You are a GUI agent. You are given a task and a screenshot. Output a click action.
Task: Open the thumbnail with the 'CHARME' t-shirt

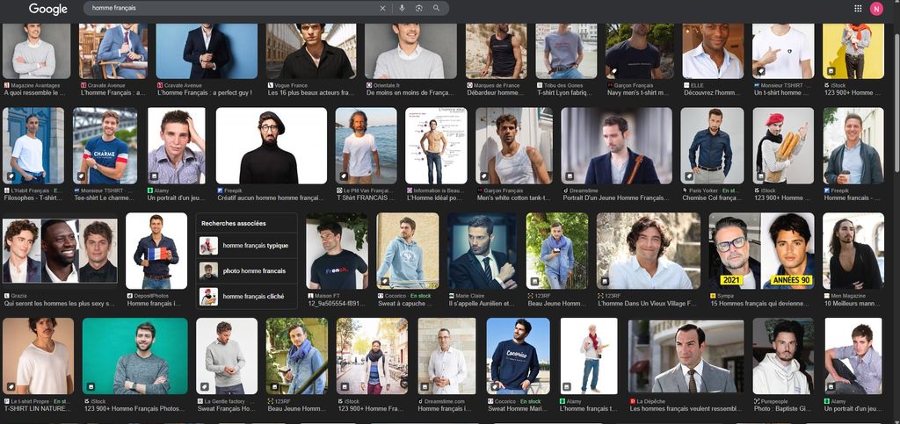tap(105, 146)
